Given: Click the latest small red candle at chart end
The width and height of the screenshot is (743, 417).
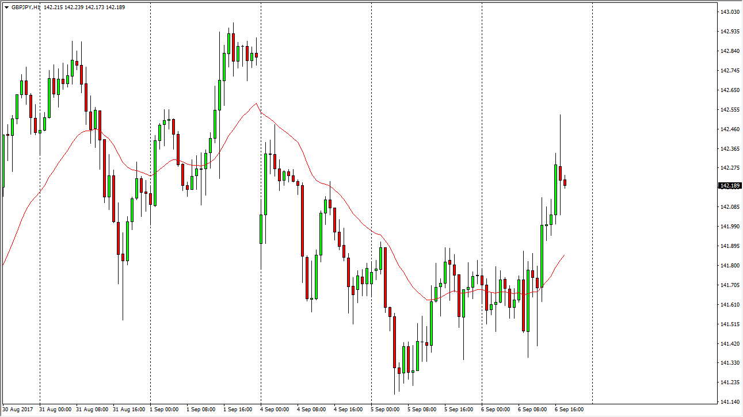Looking at the screenshot, I should coord(565,183).
